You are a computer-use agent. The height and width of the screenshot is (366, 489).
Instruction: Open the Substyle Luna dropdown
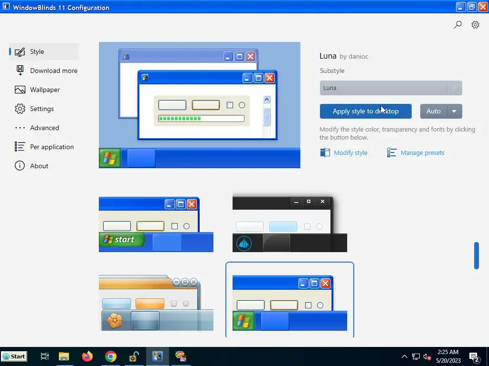pyautogui.click(x=391, y=88)
